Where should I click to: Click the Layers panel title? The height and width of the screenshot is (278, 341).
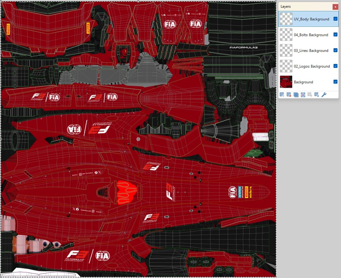285,6
